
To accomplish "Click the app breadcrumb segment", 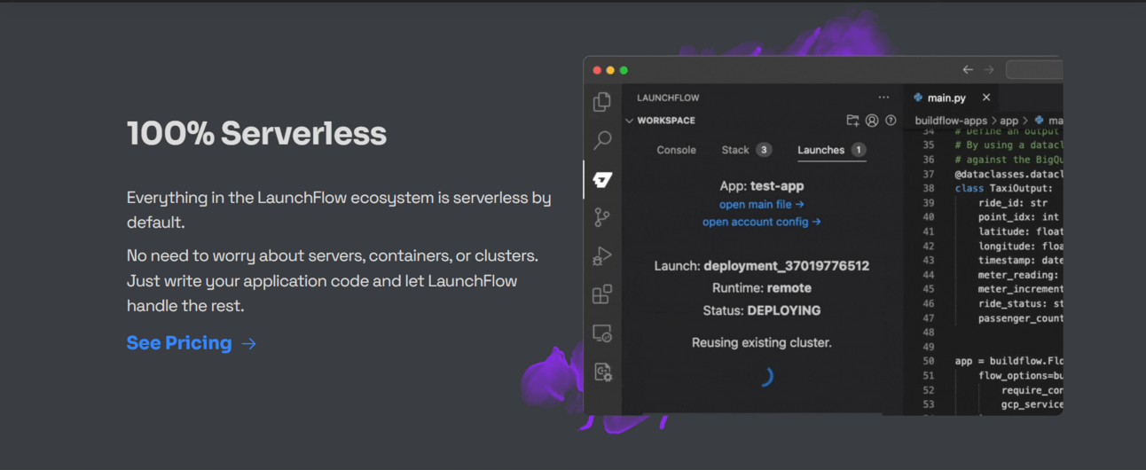I will 1009,120.
